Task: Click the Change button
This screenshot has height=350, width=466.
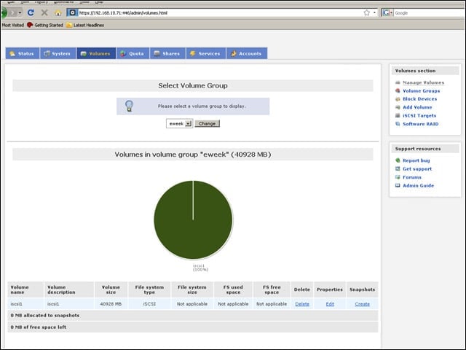Action: (x=207, y=123)
